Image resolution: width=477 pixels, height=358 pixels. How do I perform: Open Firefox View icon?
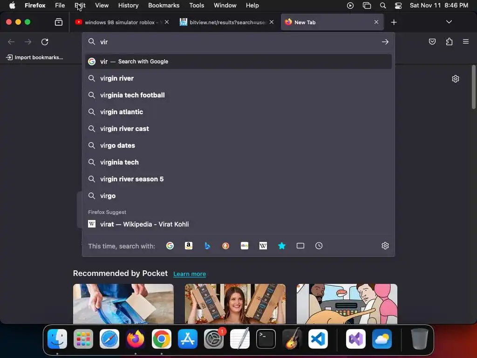point(59,22)
